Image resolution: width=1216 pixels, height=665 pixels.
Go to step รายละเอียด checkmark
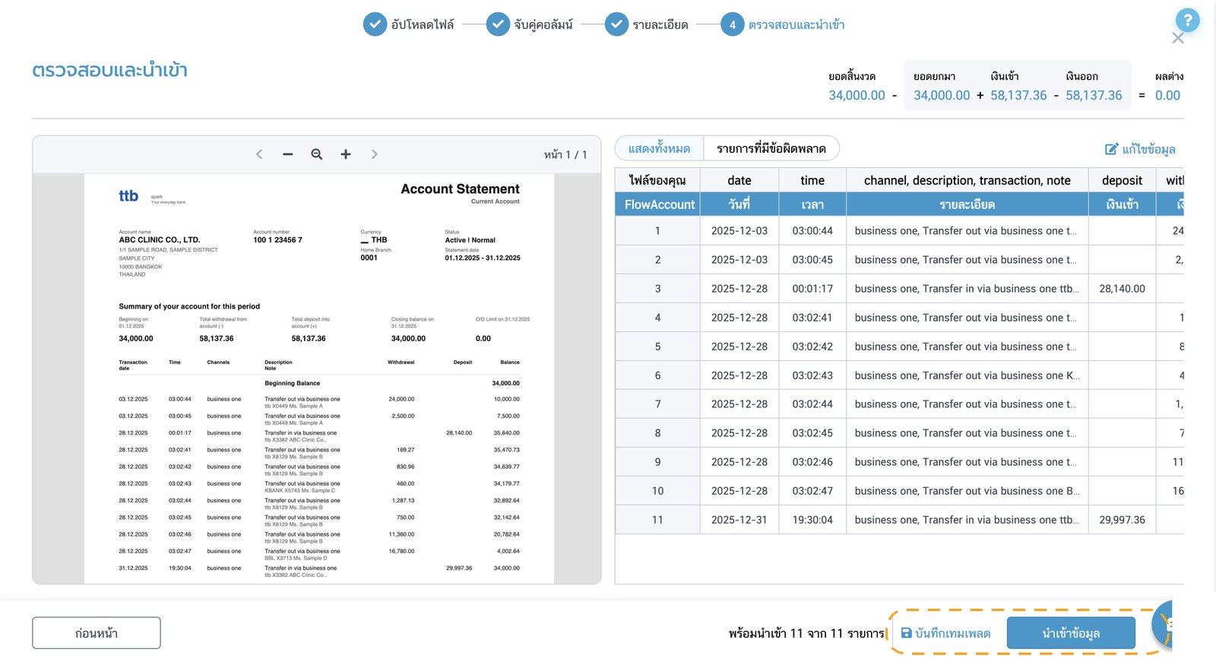coord(616,24)
